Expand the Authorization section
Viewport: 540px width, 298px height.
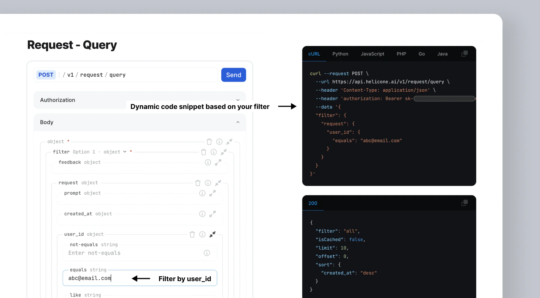click(238, 100)
